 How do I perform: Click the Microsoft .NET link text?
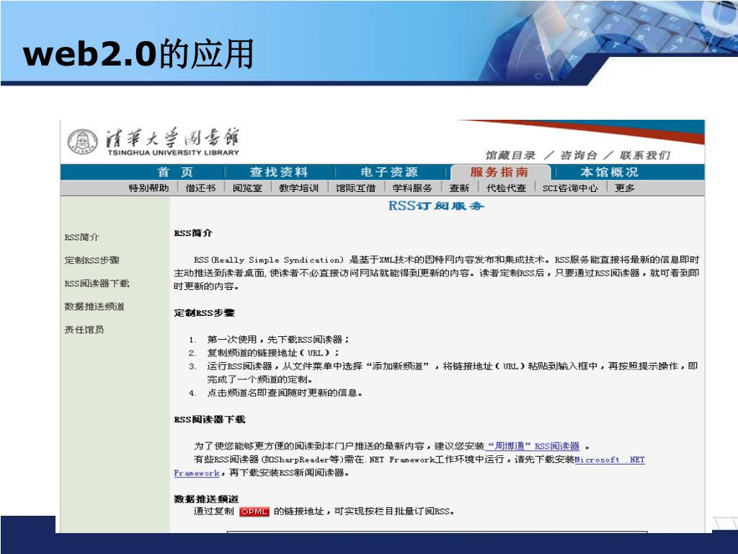point(610,460)
